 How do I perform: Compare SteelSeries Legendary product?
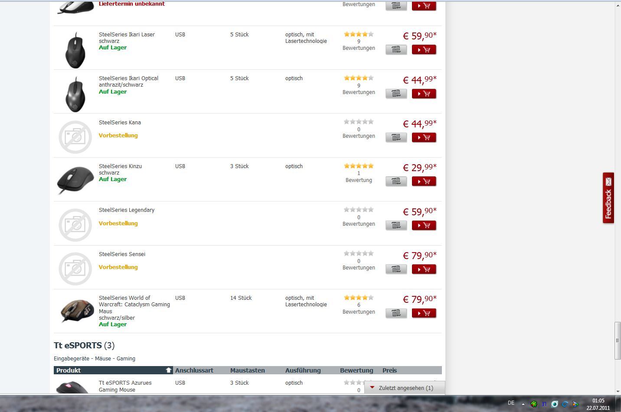396,225
